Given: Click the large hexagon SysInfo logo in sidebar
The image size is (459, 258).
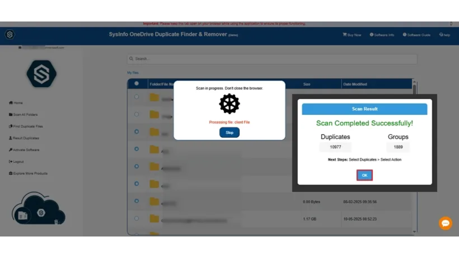Looking at the screenshot, I should point(42,74).
